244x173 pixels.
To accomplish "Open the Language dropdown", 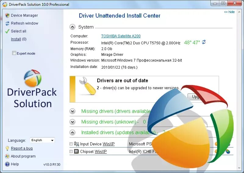I will tap(42, 140).
